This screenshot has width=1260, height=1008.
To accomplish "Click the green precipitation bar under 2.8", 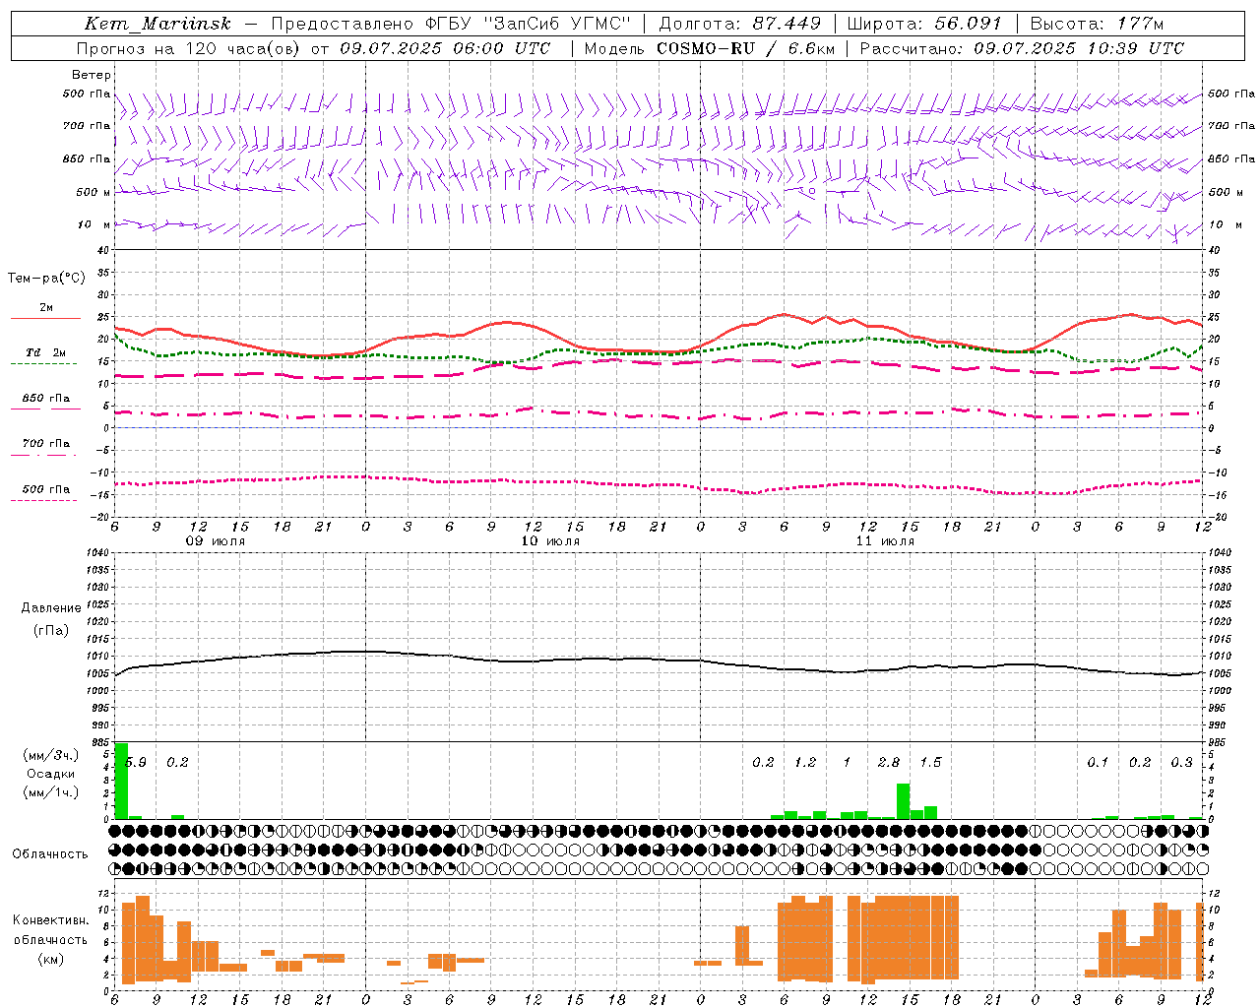I will [x=903, y=801].
